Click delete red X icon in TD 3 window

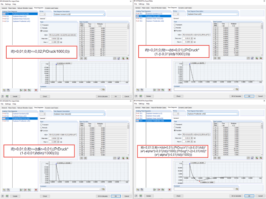36,190
